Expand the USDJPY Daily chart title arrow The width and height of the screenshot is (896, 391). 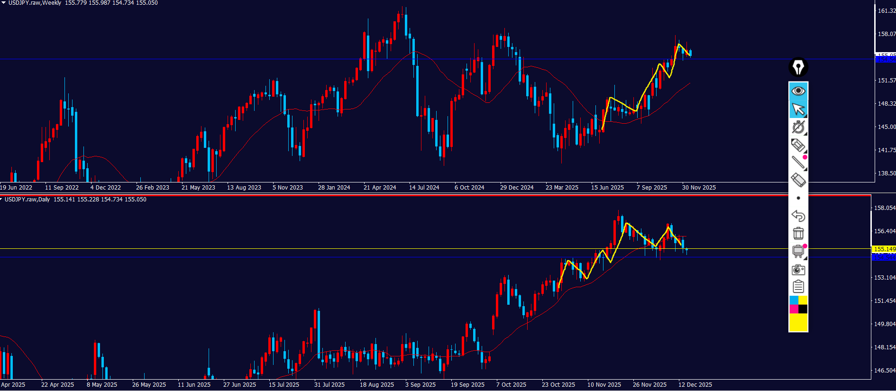coord(2,200)
